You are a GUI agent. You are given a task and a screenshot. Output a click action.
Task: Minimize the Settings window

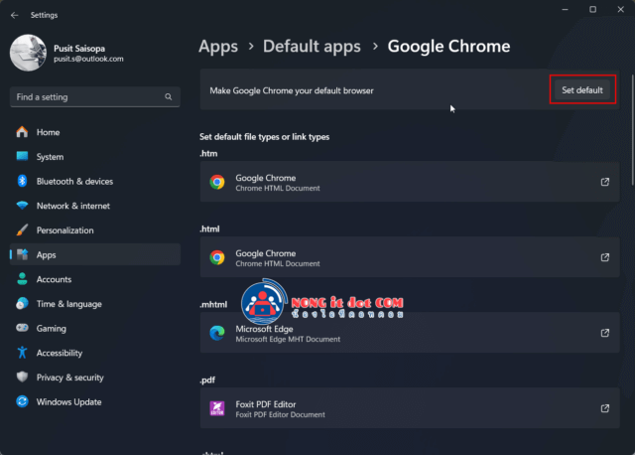[x=565, y=9]
